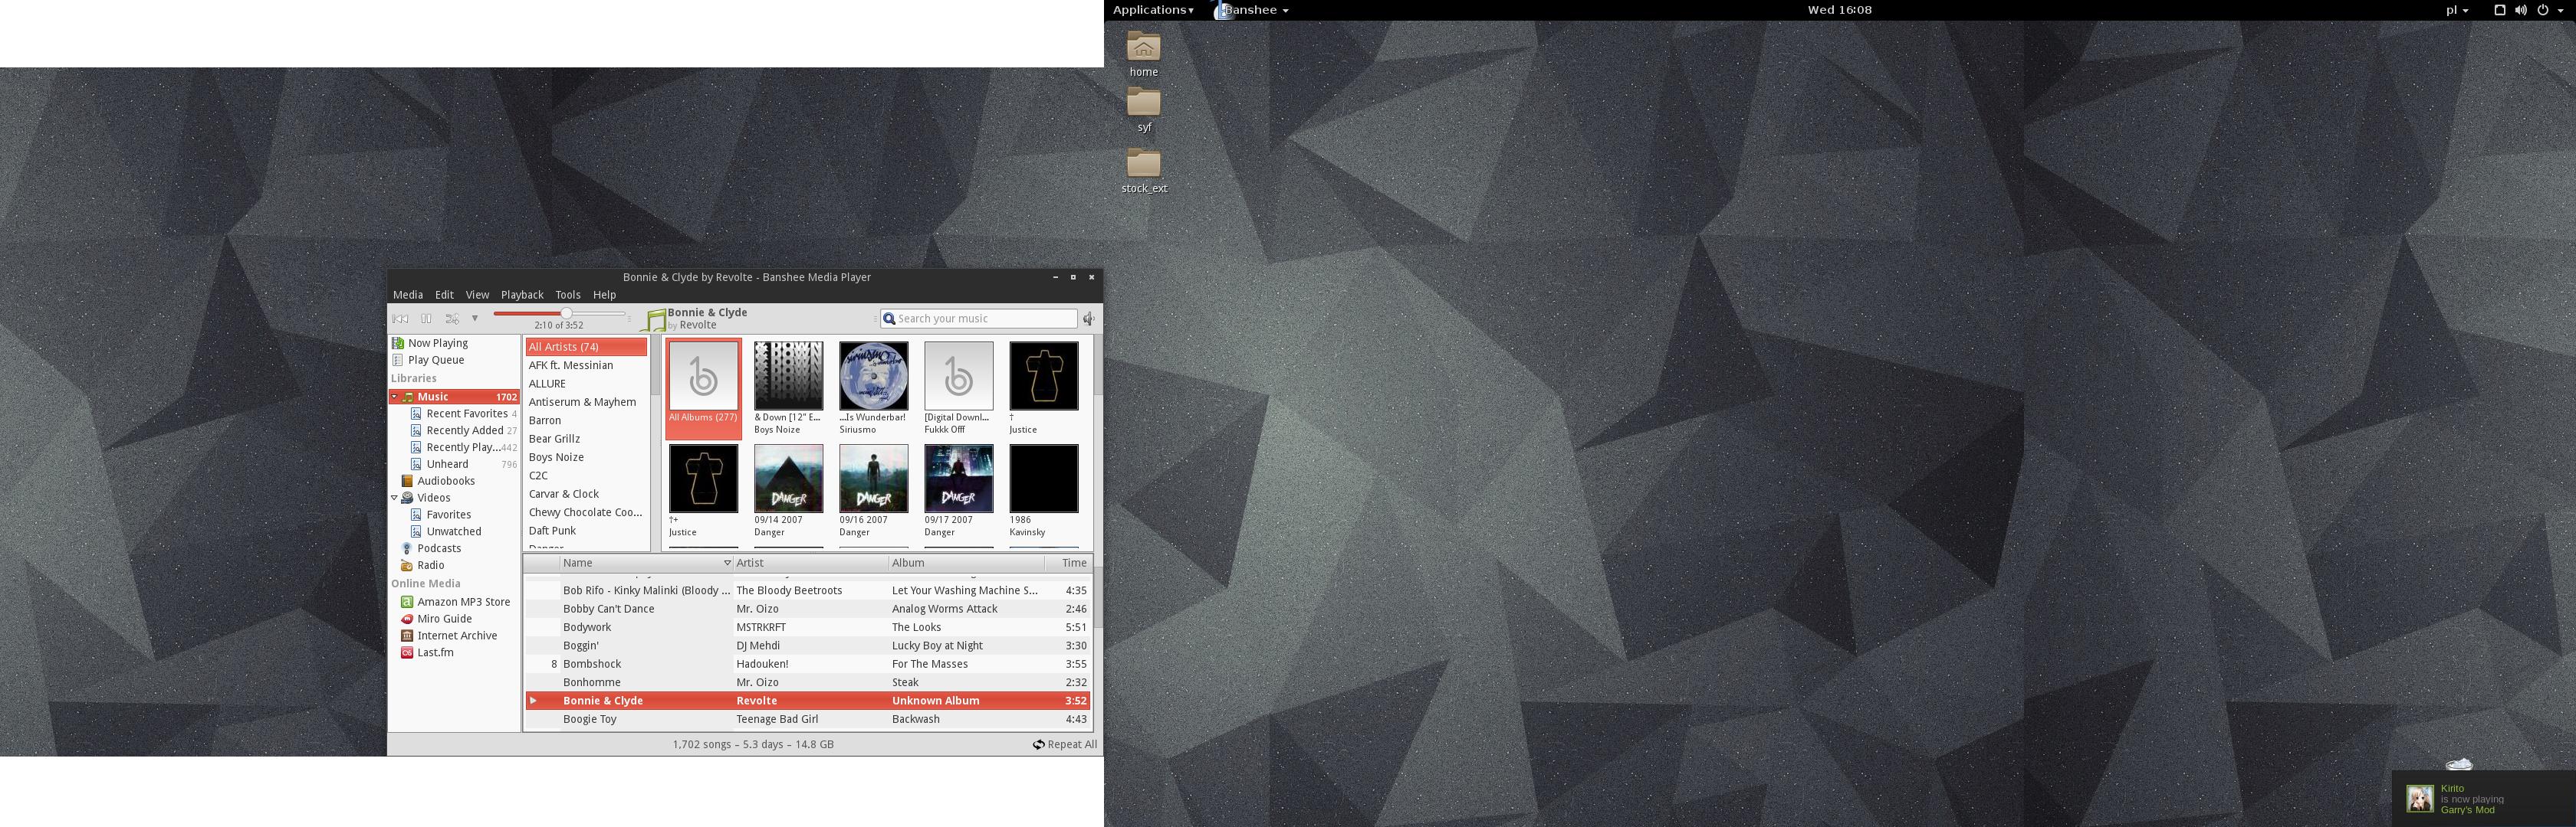This screenshot has height=827, width=2576.
Task: Open the Applications menu in top bar
Action: tap(1153, 10)
